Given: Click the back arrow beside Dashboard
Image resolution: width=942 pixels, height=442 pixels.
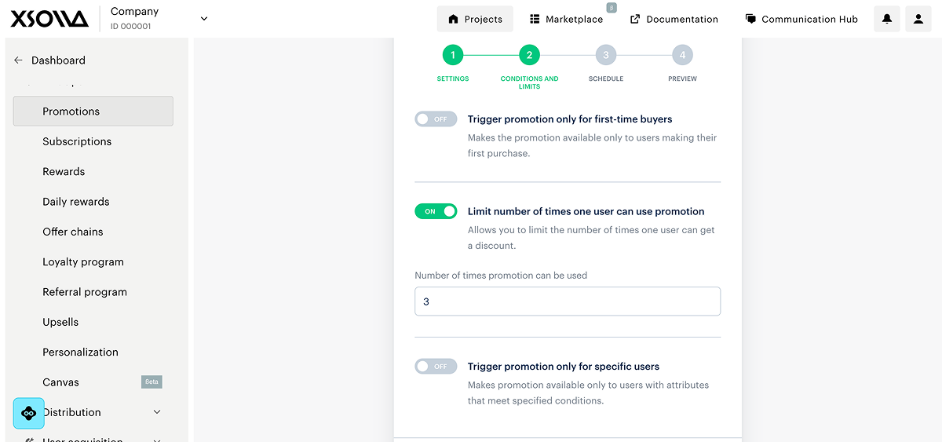Looking at the screenshot, I should 19,60.
